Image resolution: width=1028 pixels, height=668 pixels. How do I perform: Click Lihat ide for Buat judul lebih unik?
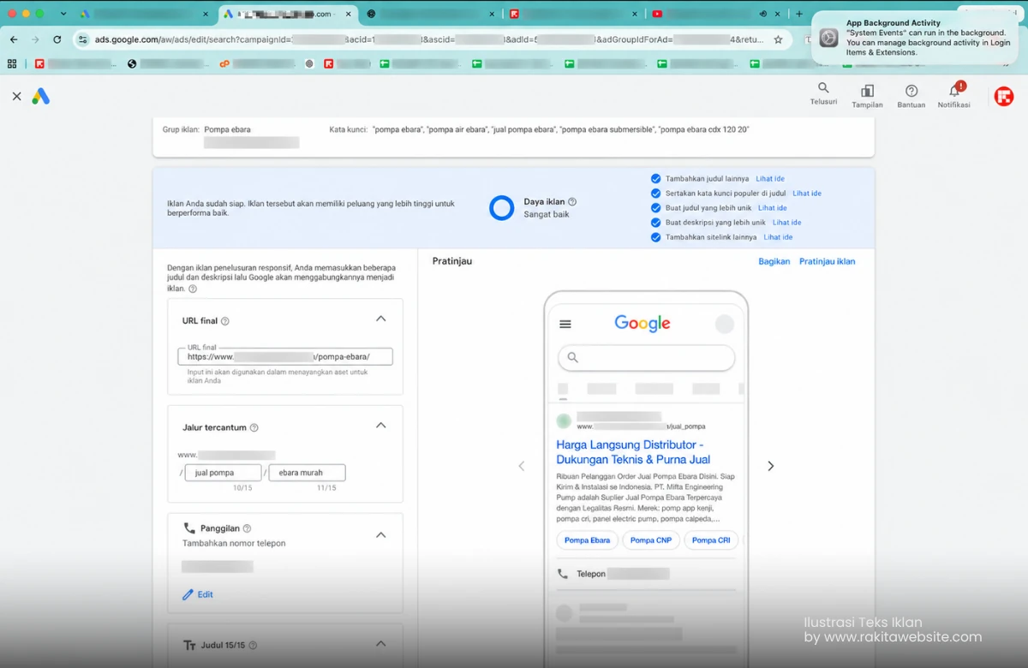(x=773, y=208)
